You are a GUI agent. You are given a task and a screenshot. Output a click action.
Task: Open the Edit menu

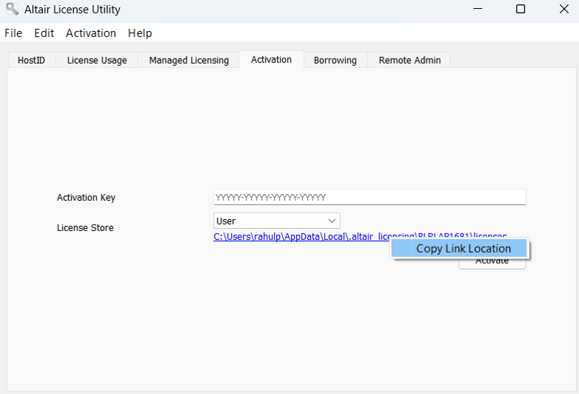44,33
